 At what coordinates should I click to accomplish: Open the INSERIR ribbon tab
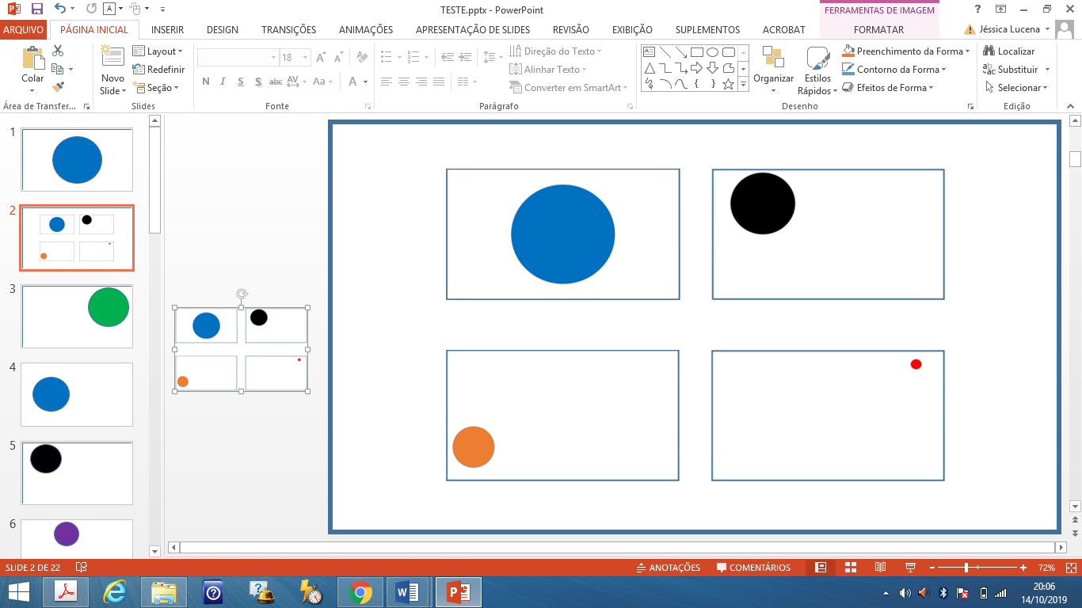pyautogui.click(x=167, y=29)
